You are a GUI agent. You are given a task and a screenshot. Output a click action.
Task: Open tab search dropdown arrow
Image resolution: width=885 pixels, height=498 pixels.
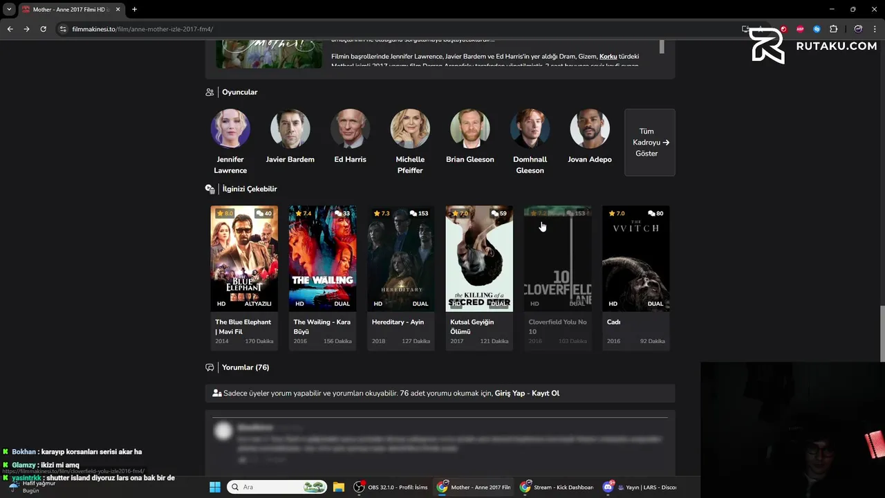coord(9,10)
